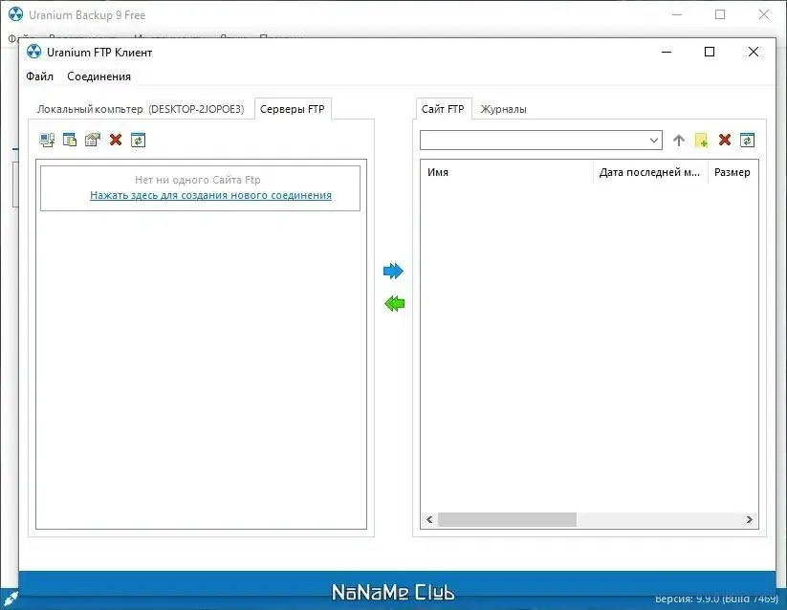Open the Соединения menu

pos(98,76)
